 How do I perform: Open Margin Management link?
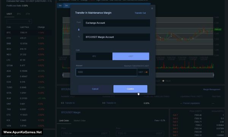pyautogui.click(x=212, y=89)
